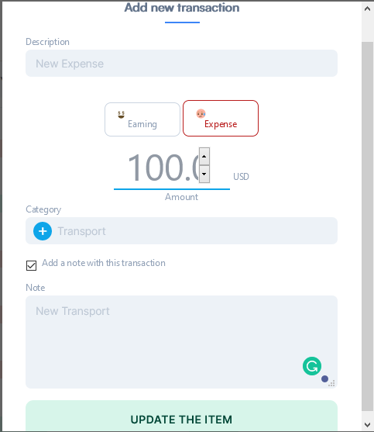Screen dimensions: 374x432
Task: Focus the Description field New Expense
Action: tap(181, 63)
